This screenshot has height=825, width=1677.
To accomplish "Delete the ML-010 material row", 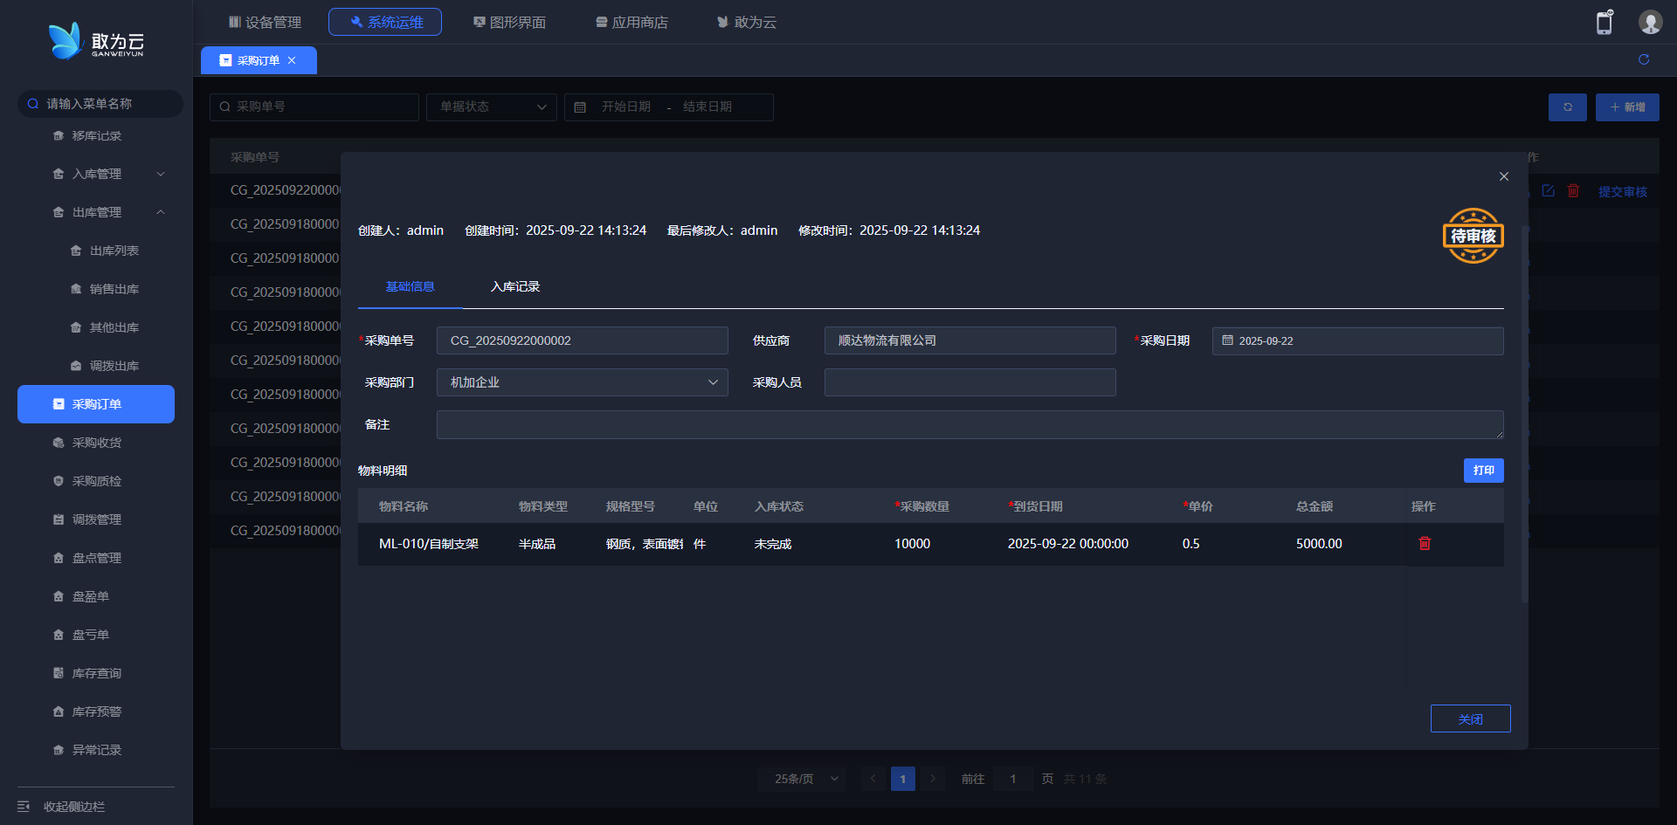I will pos(1425,543).
